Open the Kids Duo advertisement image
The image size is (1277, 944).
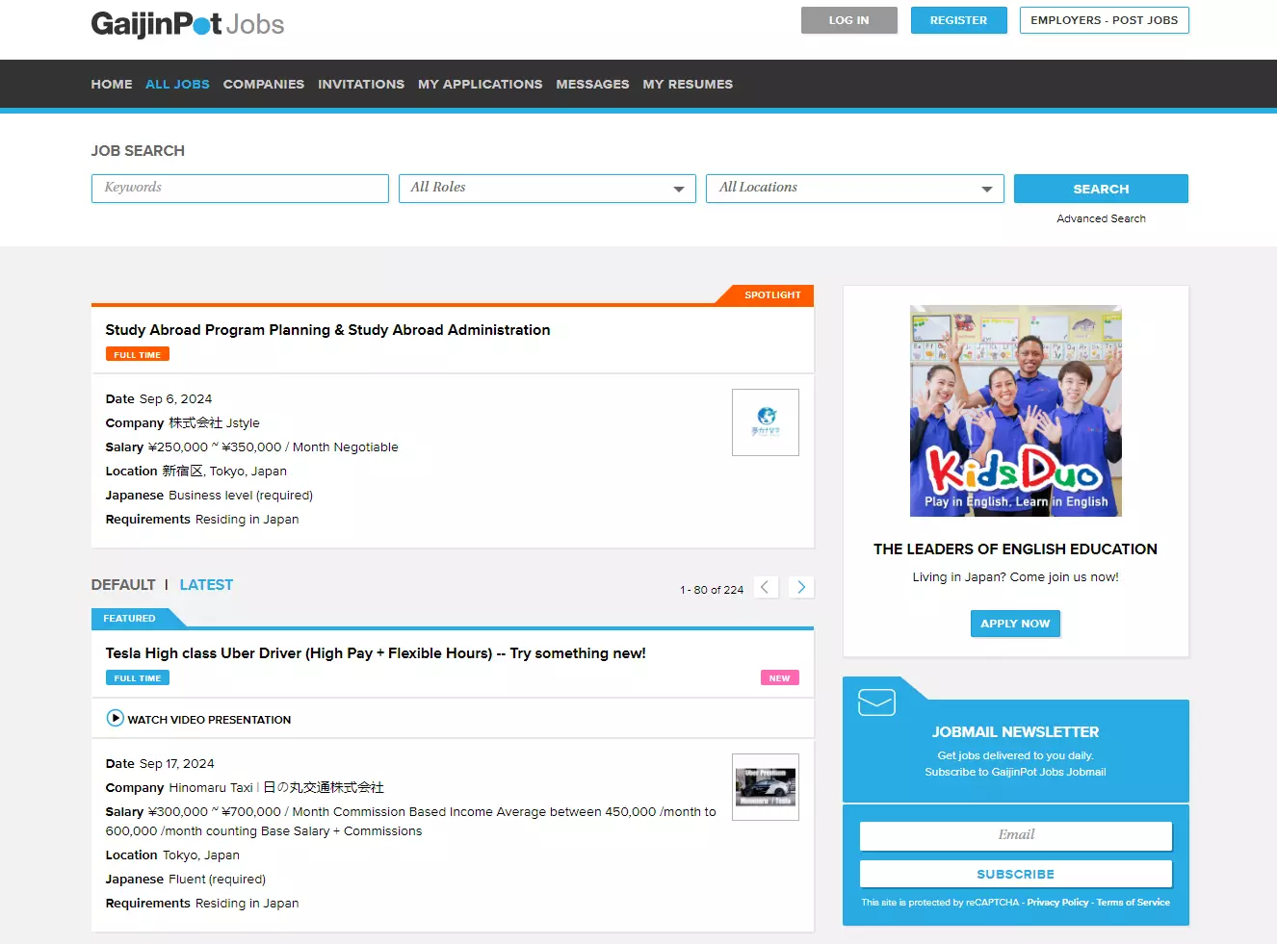coord(1016,411)
